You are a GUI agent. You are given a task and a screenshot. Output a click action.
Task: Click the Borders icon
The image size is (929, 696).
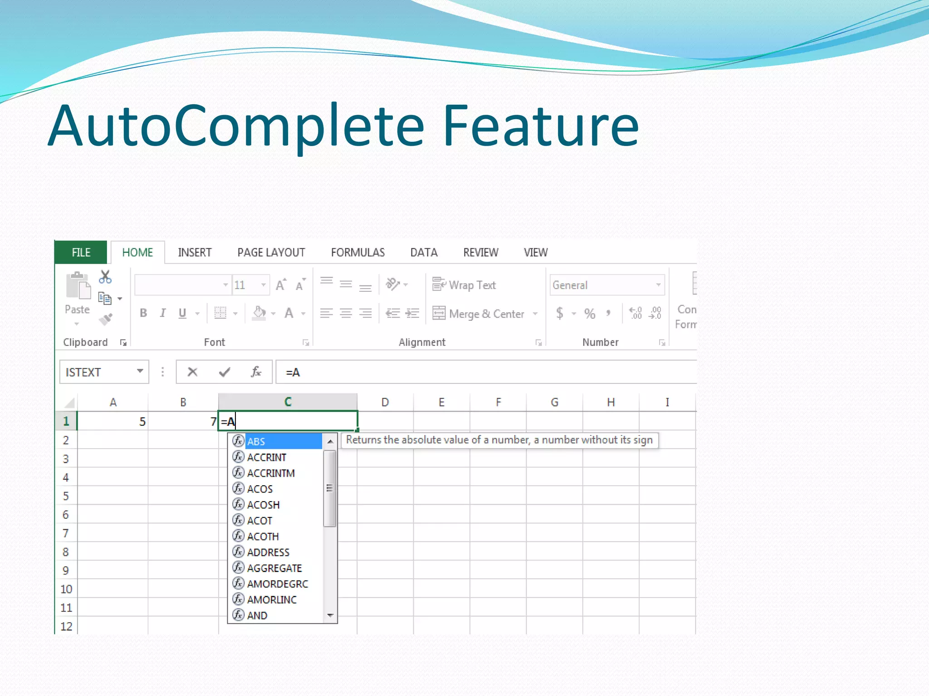tap(220, 313)
